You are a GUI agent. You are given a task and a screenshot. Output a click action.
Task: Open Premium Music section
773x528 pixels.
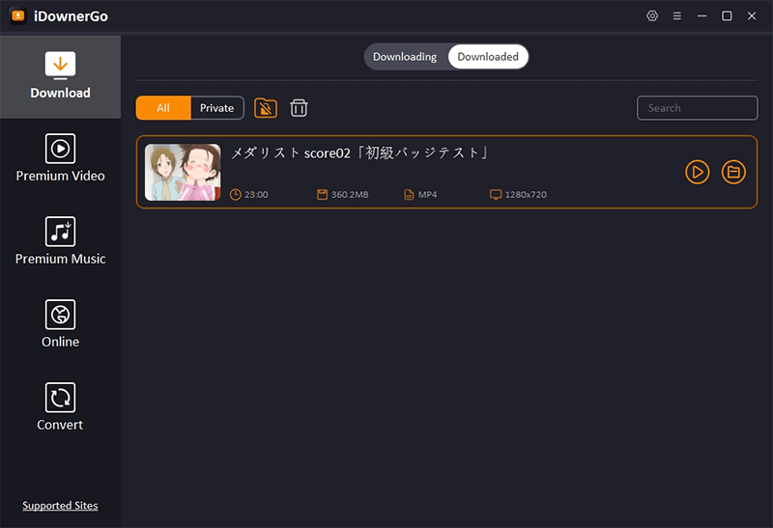pos(60,241)
